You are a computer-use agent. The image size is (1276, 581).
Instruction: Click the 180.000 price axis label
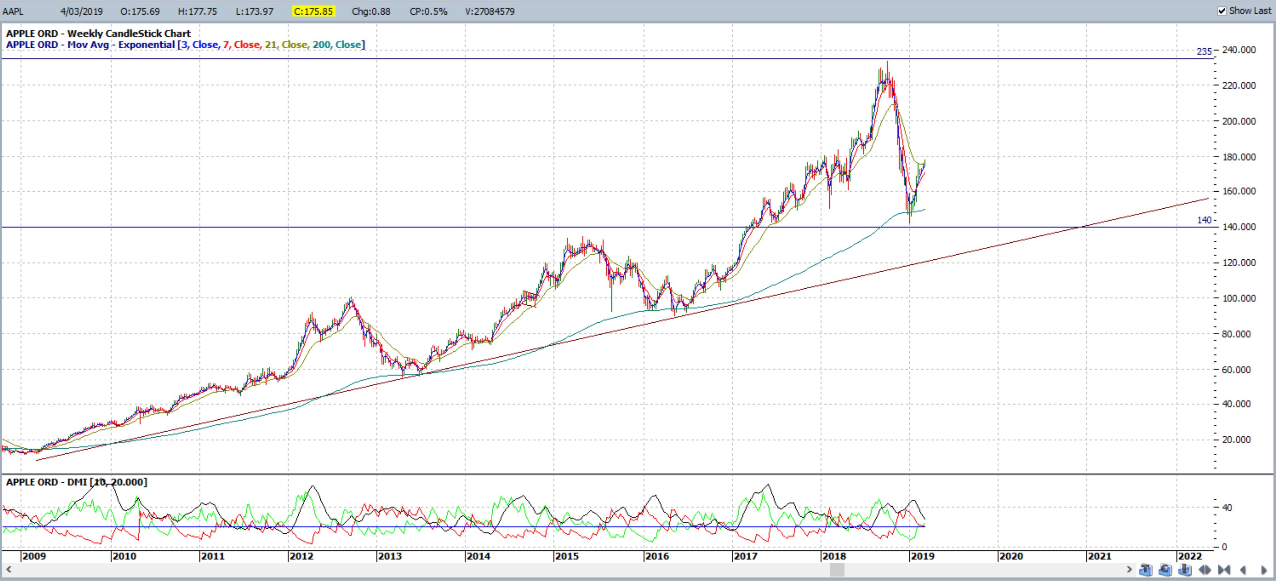coord(1239,157)
